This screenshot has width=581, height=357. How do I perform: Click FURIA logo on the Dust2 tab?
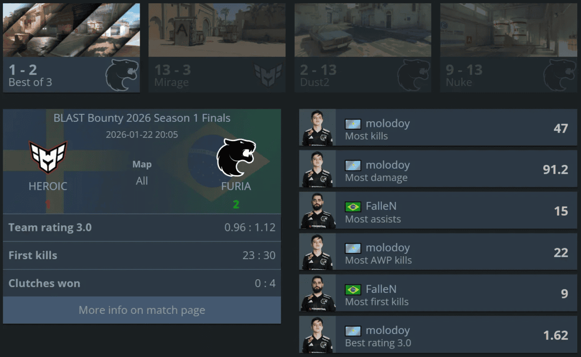[x=414, y=75]
